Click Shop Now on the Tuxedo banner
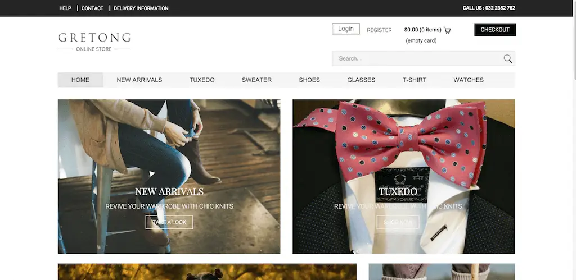 pos(398,222)
